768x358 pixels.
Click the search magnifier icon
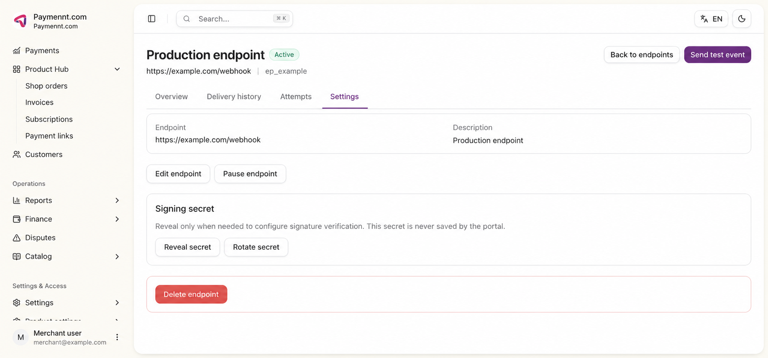click(187, 19)
